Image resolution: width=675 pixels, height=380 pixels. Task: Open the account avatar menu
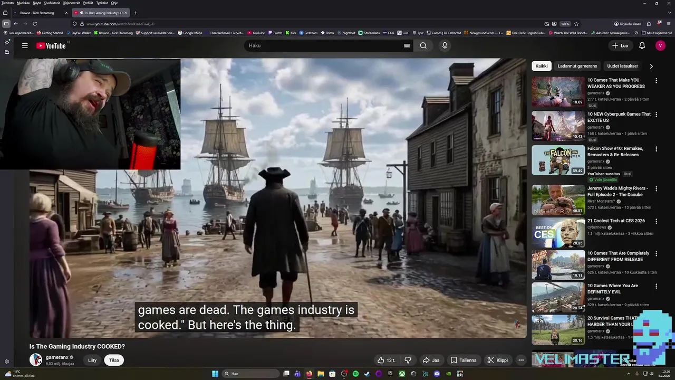(660, 45)
